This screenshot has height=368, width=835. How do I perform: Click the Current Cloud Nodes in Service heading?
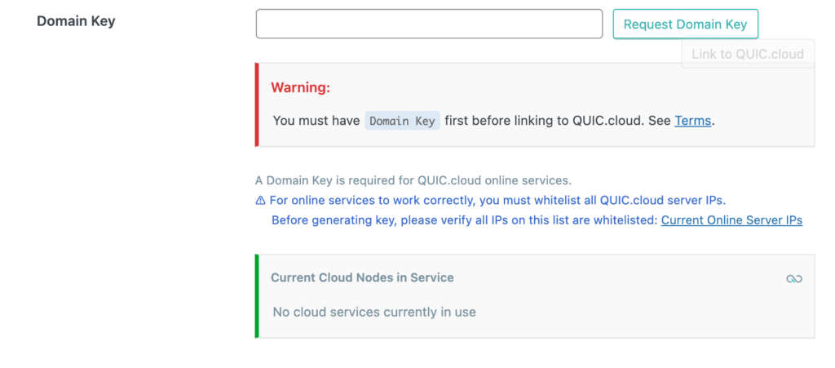362,277
